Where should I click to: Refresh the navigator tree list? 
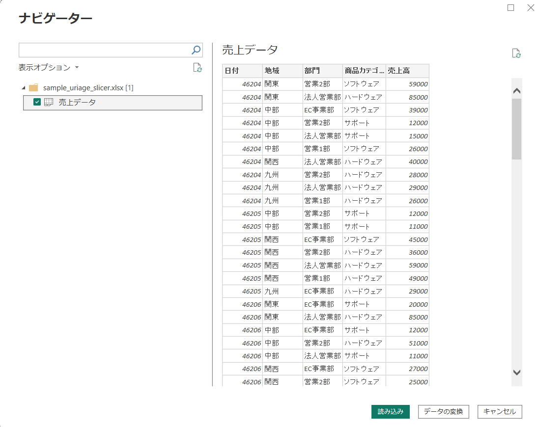pyautogui.click(x=198, y=68)
